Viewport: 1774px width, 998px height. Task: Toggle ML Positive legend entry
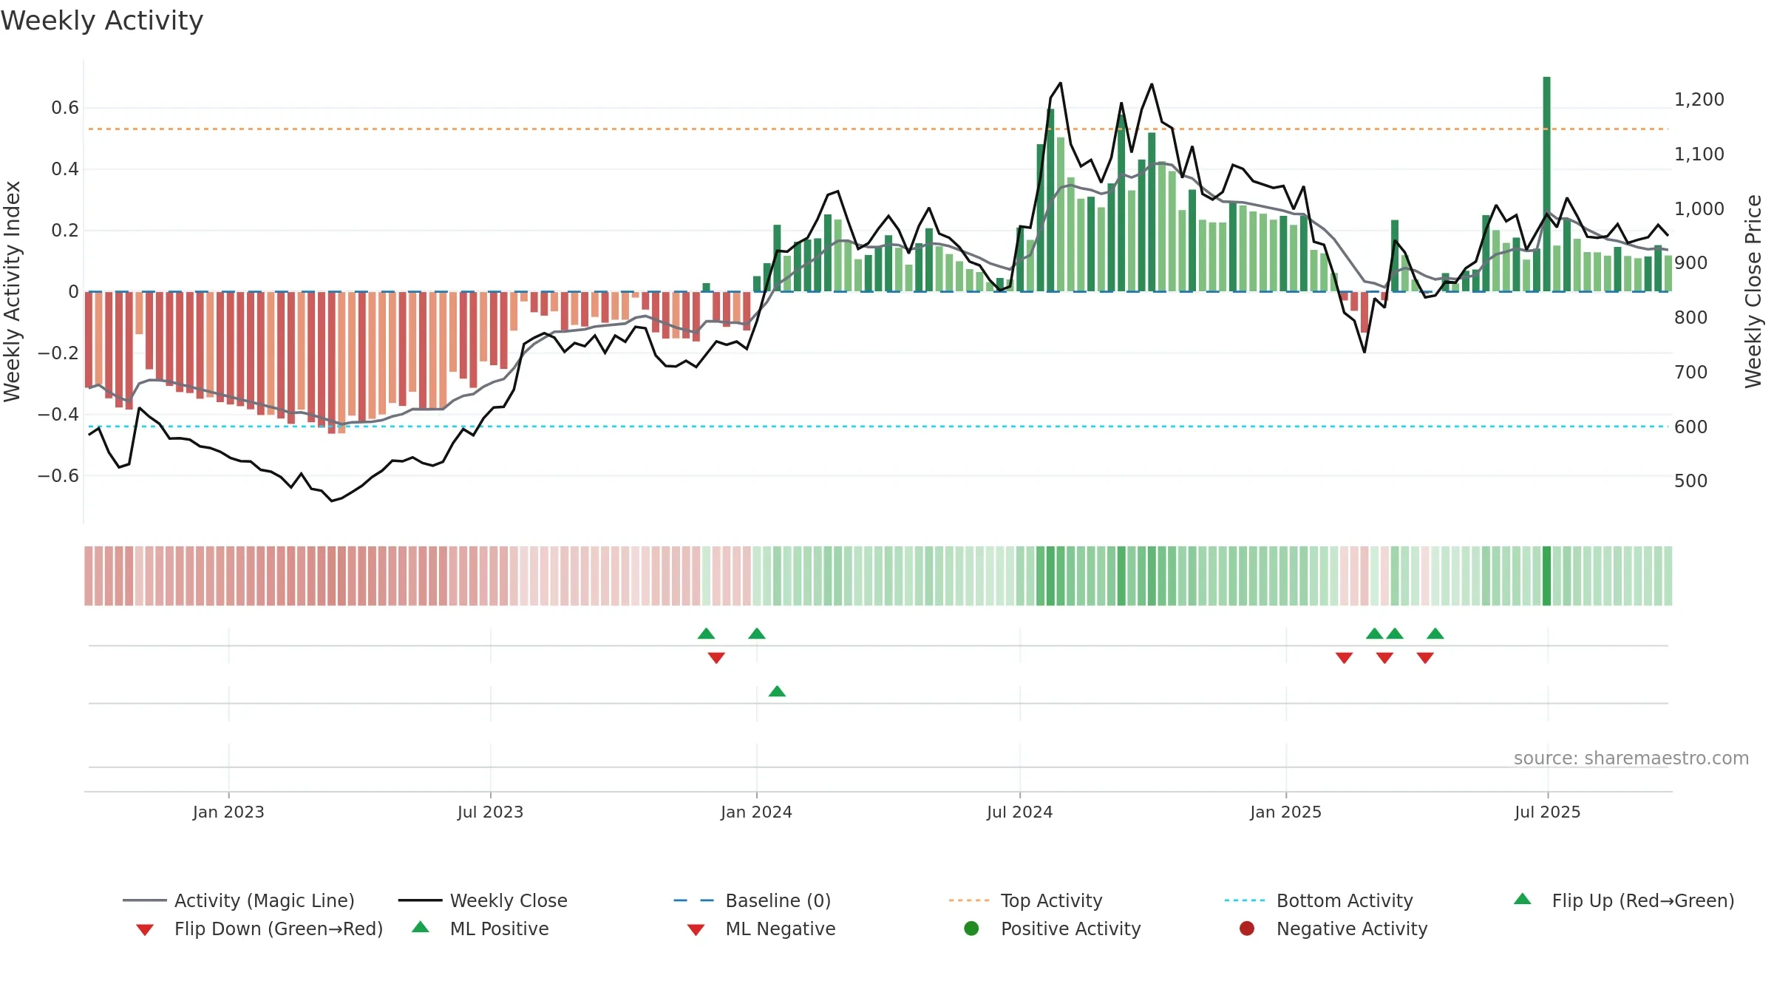coord(480,929)
